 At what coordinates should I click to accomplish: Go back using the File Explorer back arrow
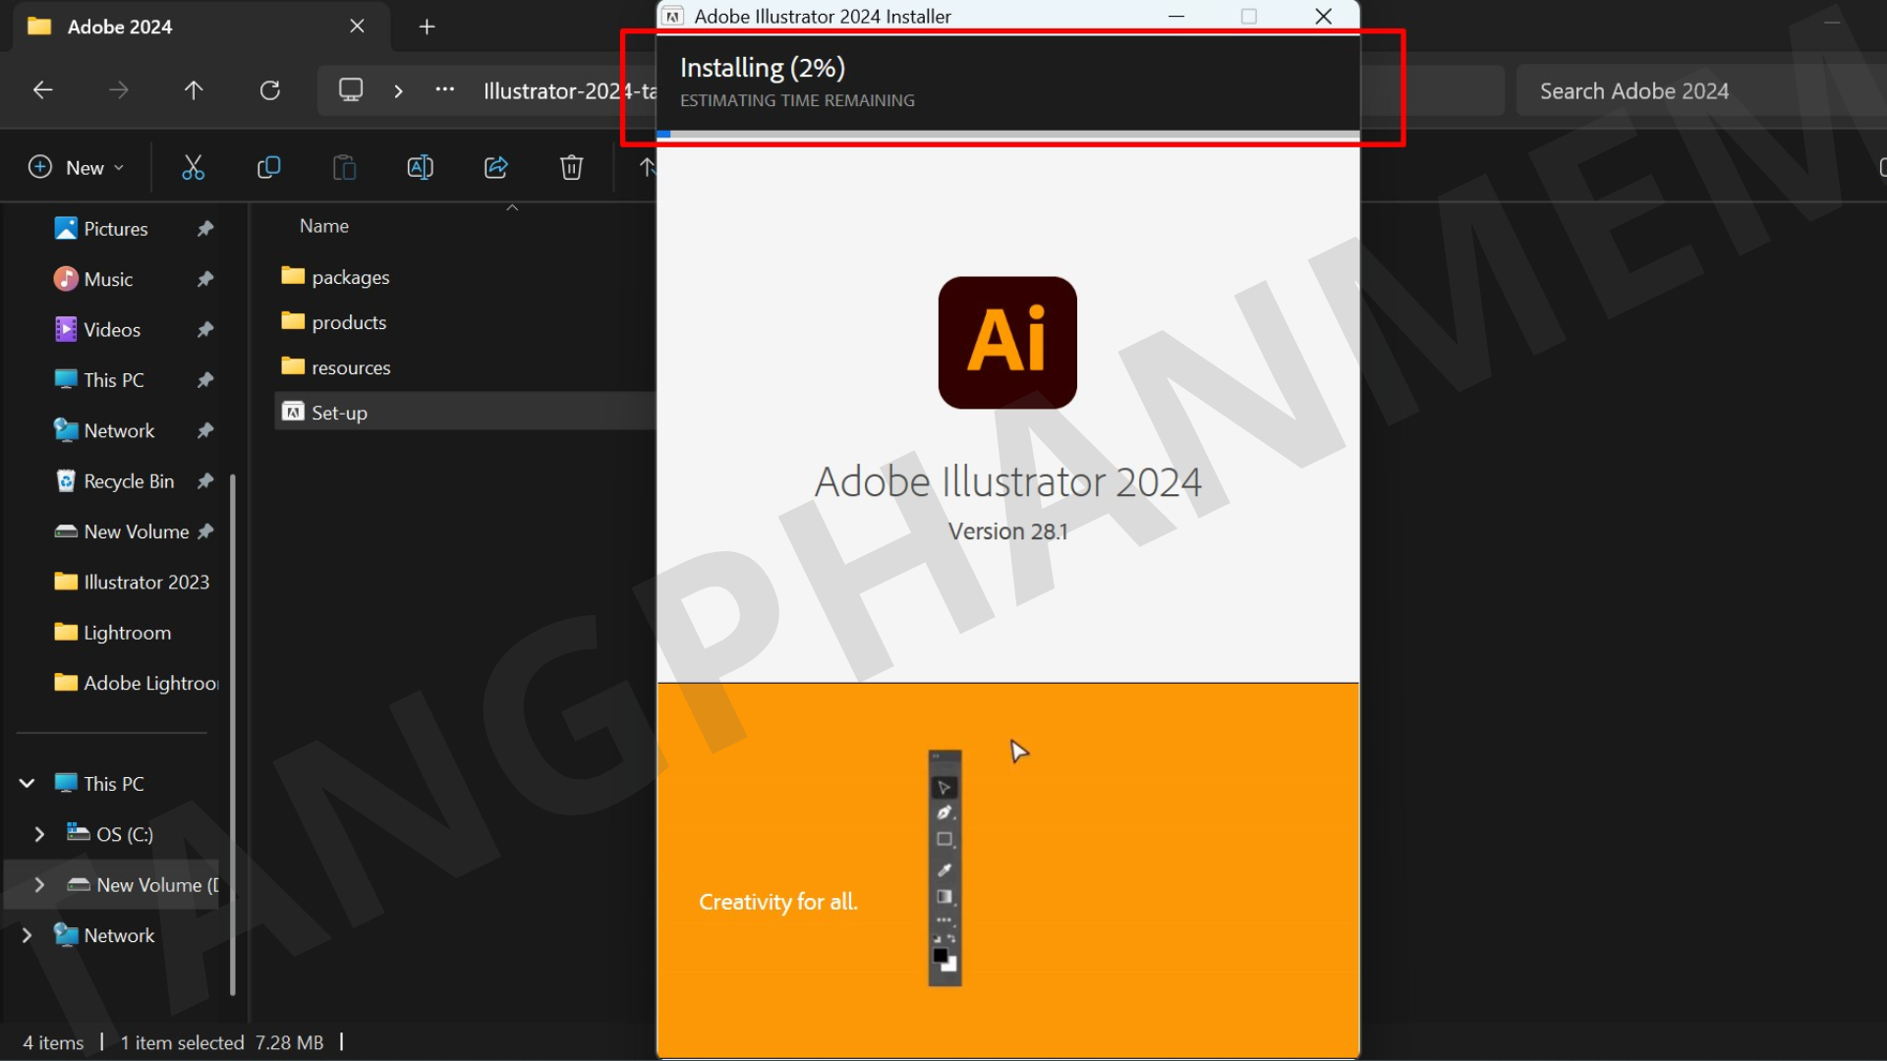point(42,90)
